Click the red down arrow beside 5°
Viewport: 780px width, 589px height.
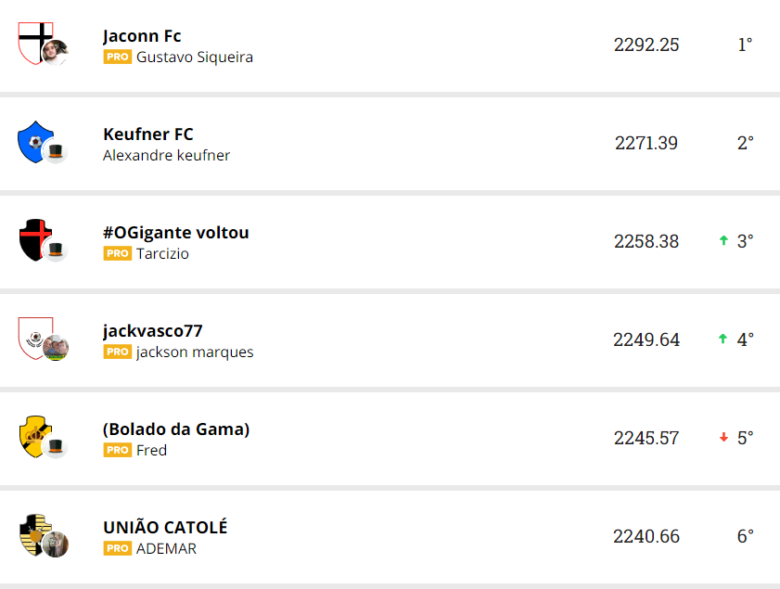pos(723,438)
